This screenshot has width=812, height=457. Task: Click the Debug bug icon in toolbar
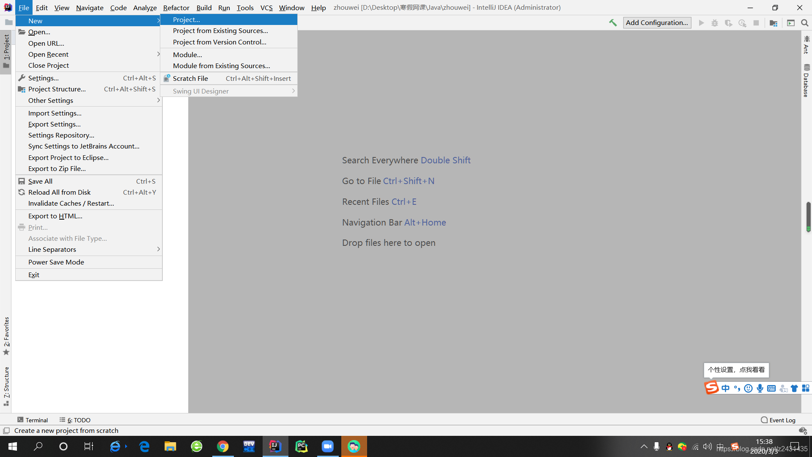[x=715, y=23]
